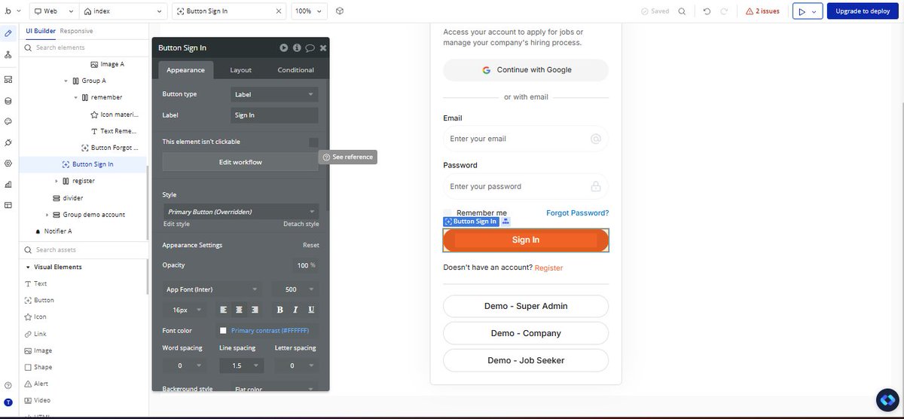Open the Button type dropdown

coord(274,94)
